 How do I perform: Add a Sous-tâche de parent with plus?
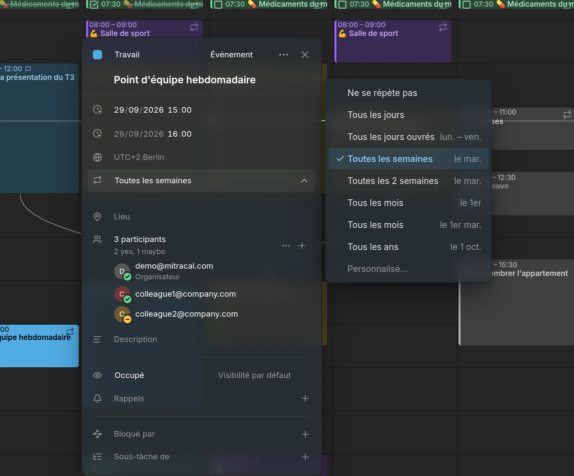point(305,457)
